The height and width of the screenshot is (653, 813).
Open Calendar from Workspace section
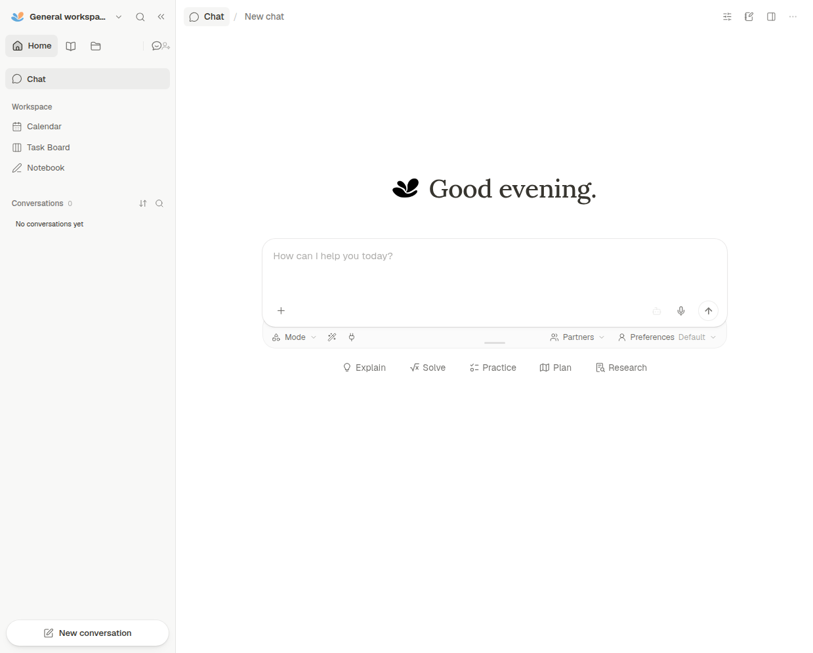(87, 127)
